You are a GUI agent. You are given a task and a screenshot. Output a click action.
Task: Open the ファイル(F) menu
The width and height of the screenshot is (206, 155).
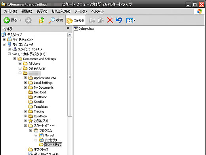click(10, 12)
